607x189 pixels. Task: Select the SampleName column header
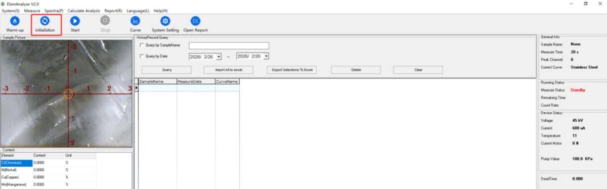click(157, 81)
